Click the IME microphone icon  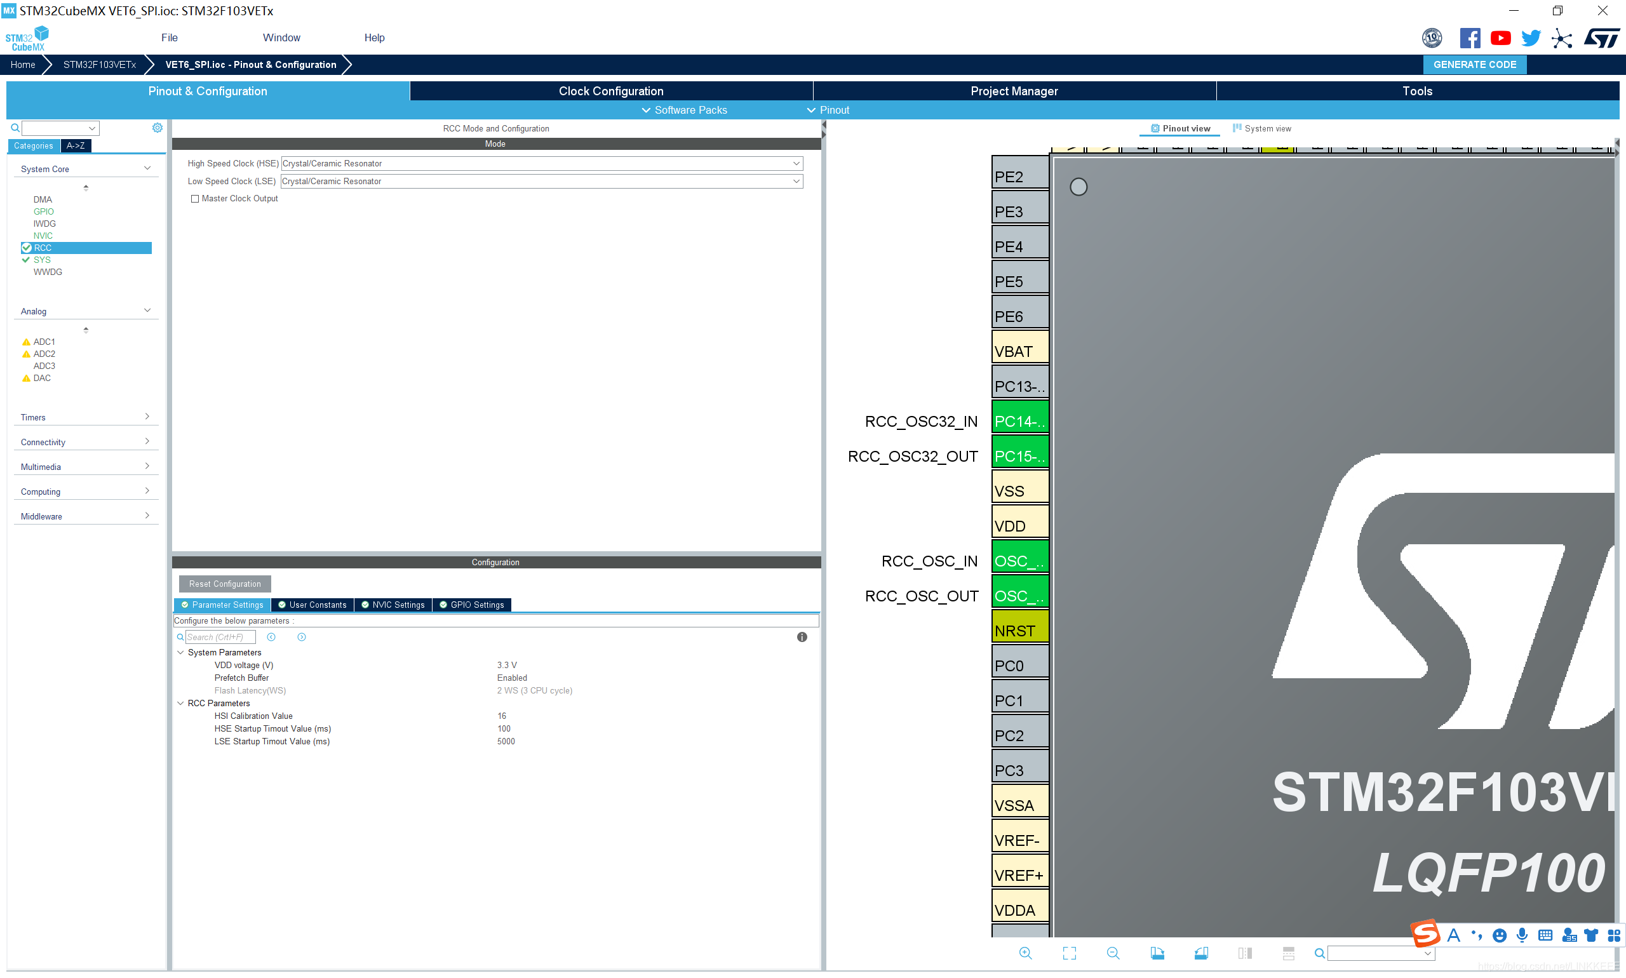tap(1521, 935)
